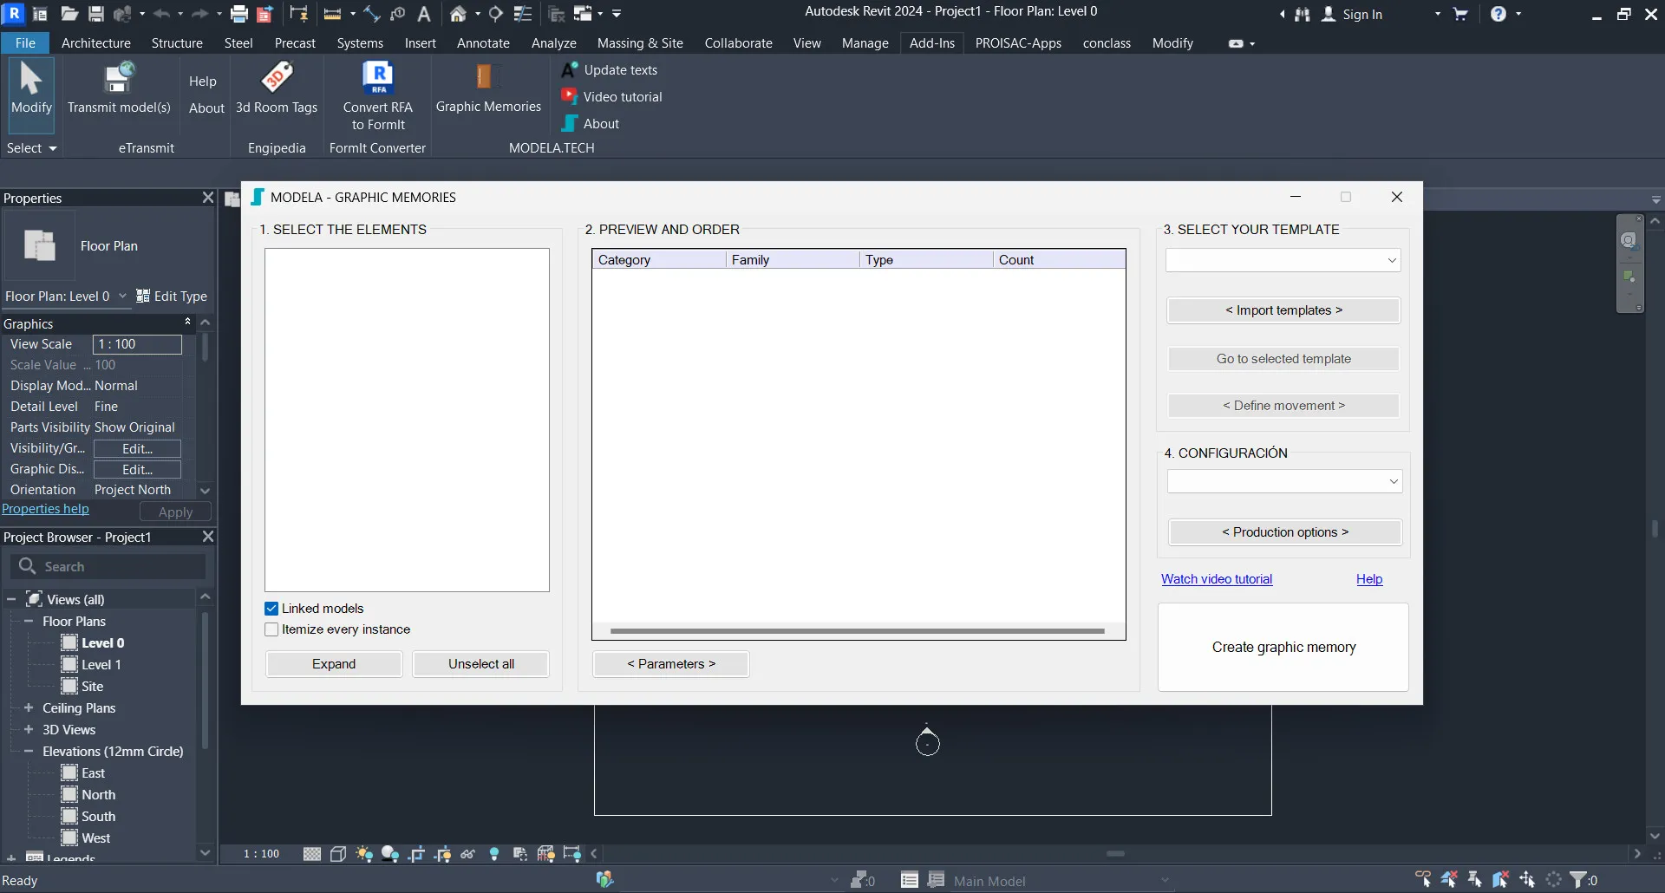Viewport: 1665px width, 893px height.
Task: Click the View Scale 1 : 100 field
Action: click(137, 344)
